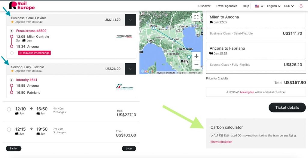Open the Travel agencies menu item

(x=226, y=6)
